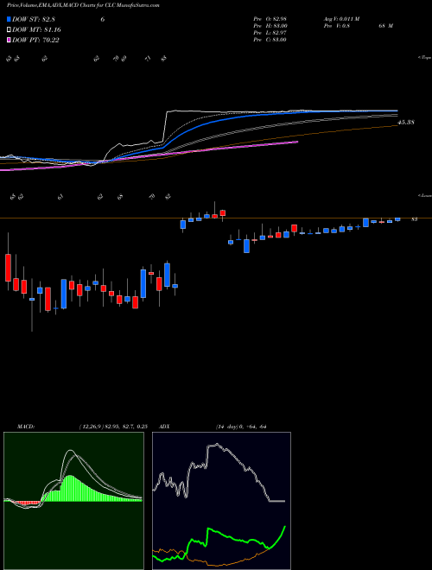Image resolution: width=432 pixels, height=570 pixels.
Task: Click the Pre L: 82.97 low value
Action: coord(270,33)
